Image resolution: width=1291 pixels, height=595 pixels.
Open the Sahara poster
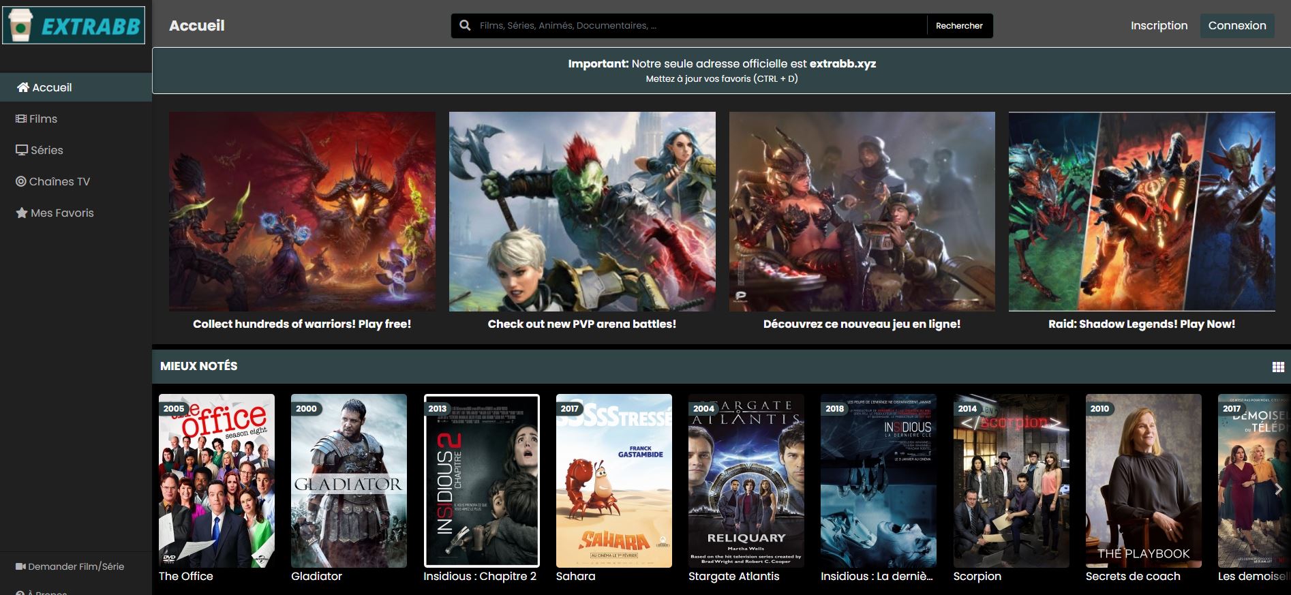(614, 480)
